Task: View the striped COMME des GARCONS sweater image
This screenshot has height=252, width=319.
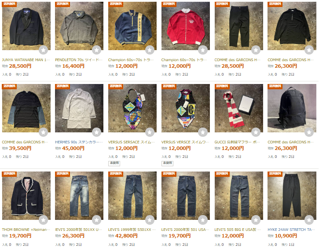Action: click(x=26, y=108)
